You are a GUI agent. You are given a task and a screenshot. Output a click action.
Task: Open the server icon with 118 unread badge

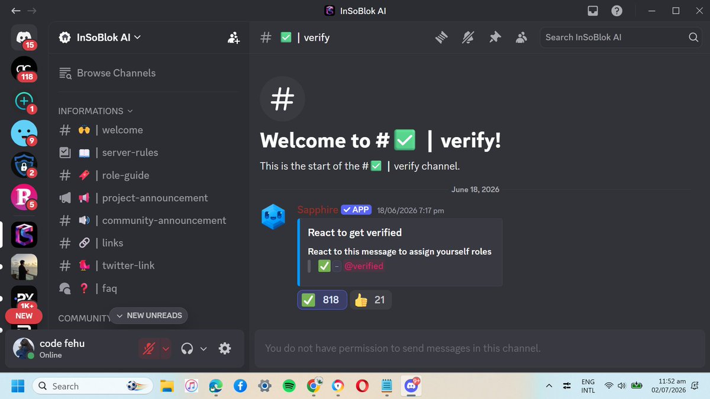pos(24,69)
